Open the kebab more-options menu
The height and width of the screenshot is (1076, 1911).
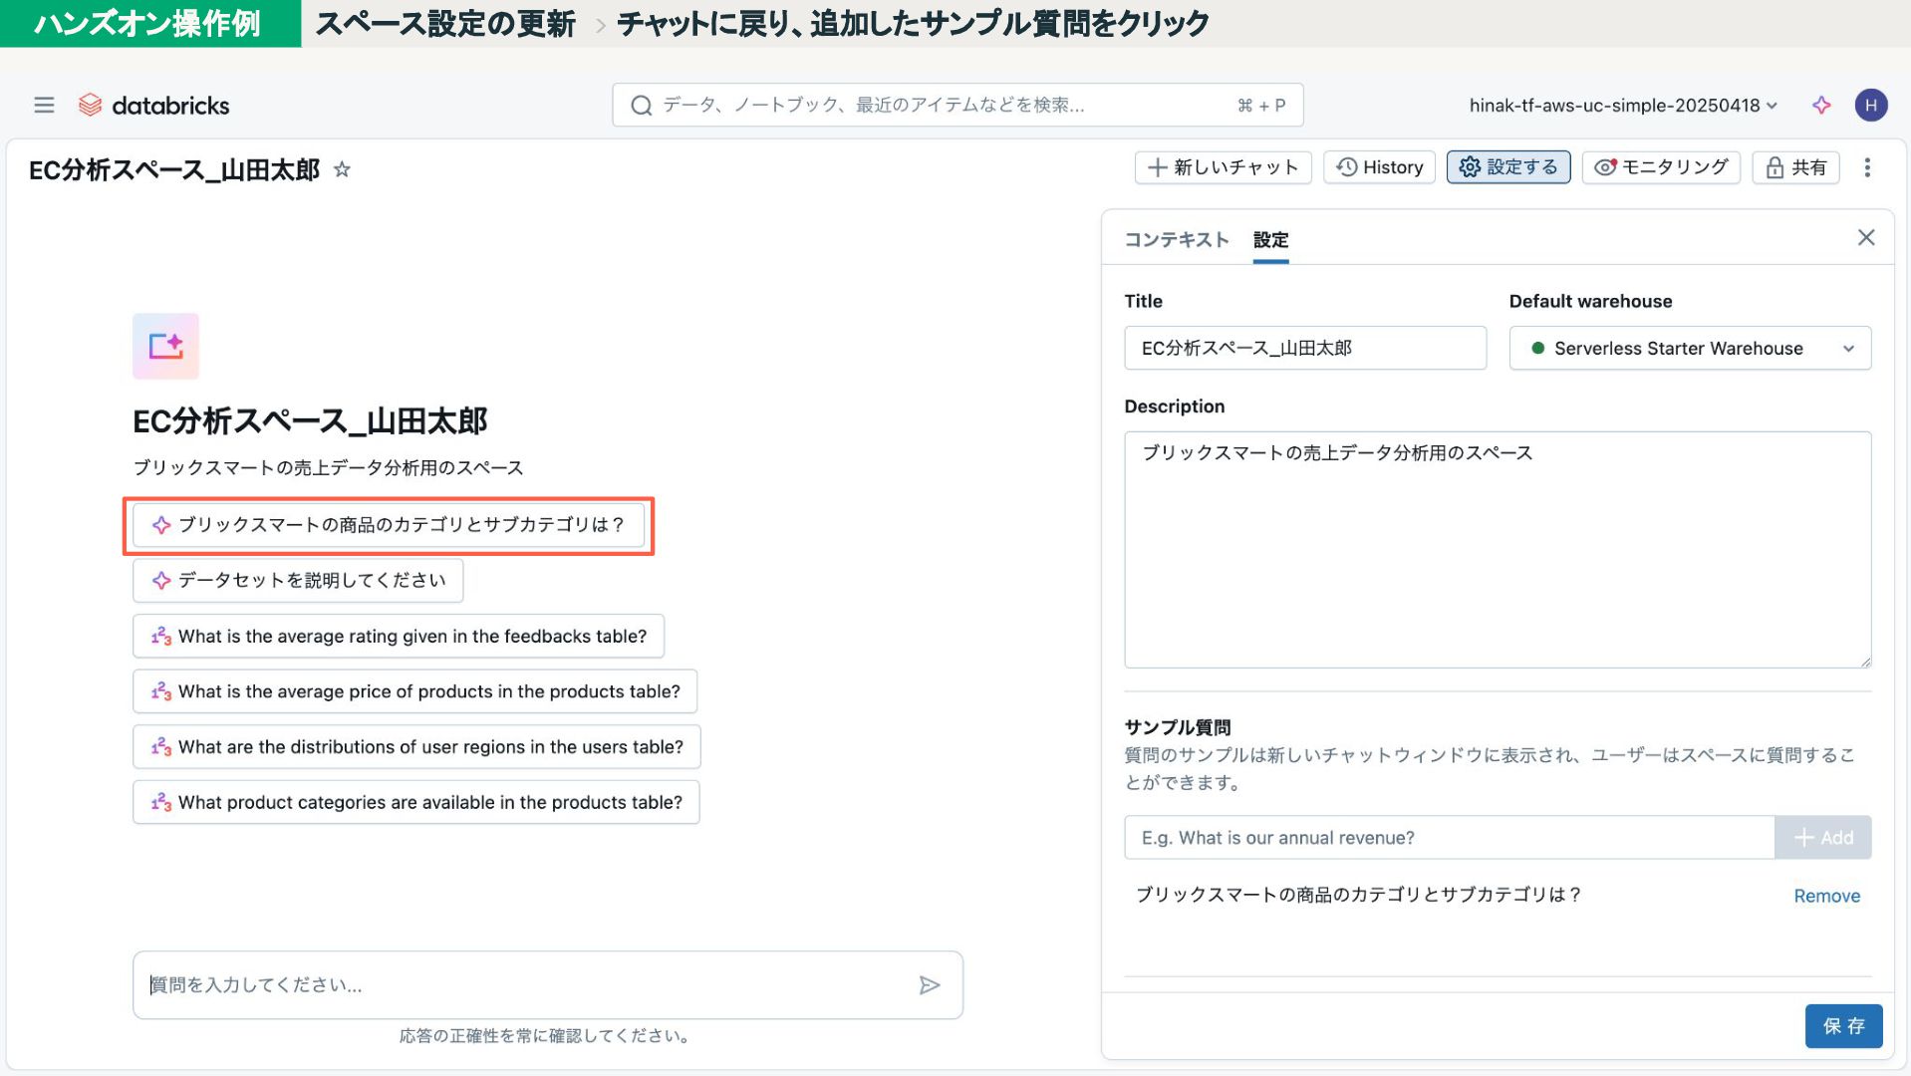[1867, 167]
